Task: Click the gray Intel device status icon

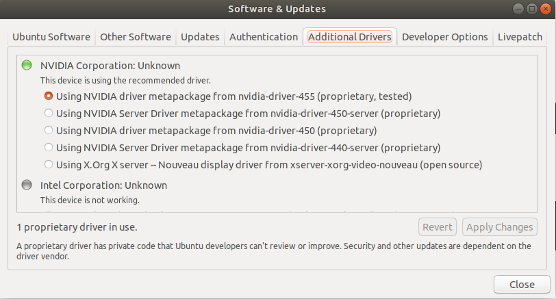Action: click(x=27, y=185)
